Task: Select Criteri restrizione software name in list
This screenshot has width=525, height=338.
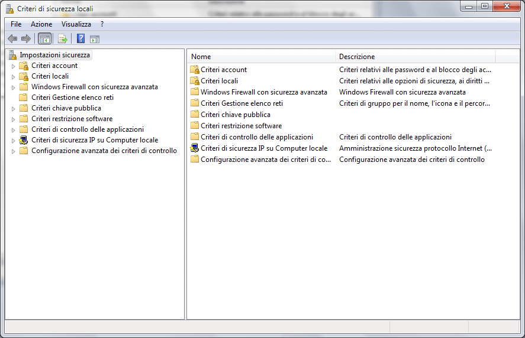Action: coord(241,126)
